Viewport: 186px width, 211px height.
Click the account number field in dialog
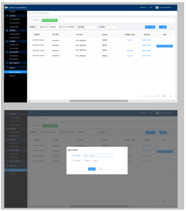coord(98,155)
